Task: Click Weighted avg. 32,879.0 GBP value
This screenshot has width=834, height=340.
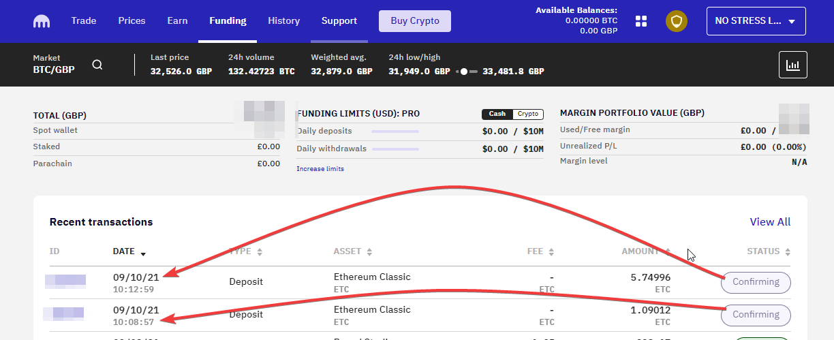Action: (341, 71)
